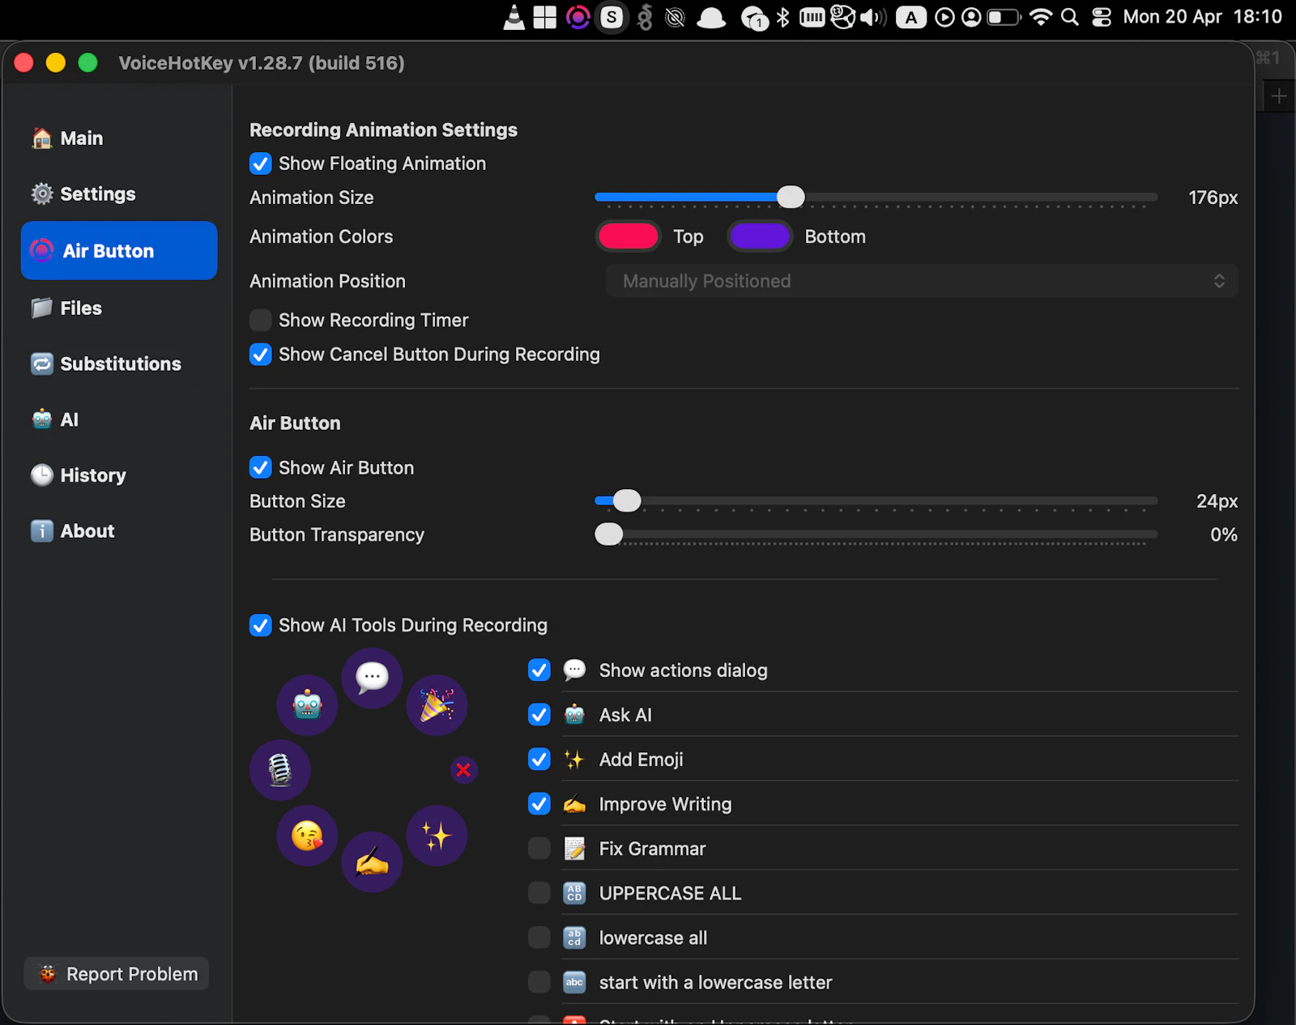Click the sparkles icon in radial preview
The height and width of the screenshot is (1025, 1296).
(x=437, y=836)
